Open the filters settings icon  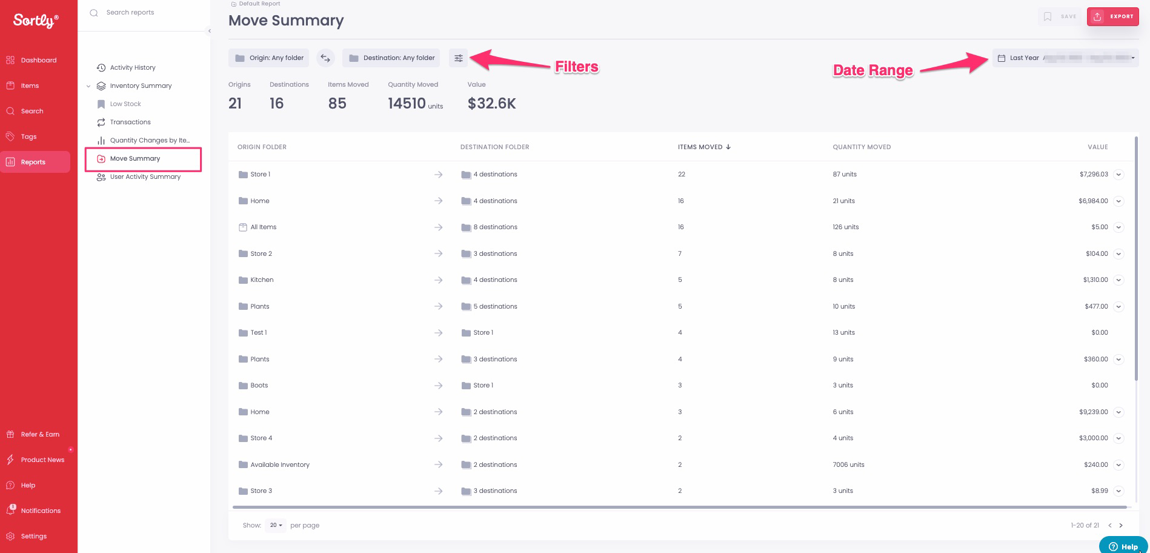[x=459, y=58]
